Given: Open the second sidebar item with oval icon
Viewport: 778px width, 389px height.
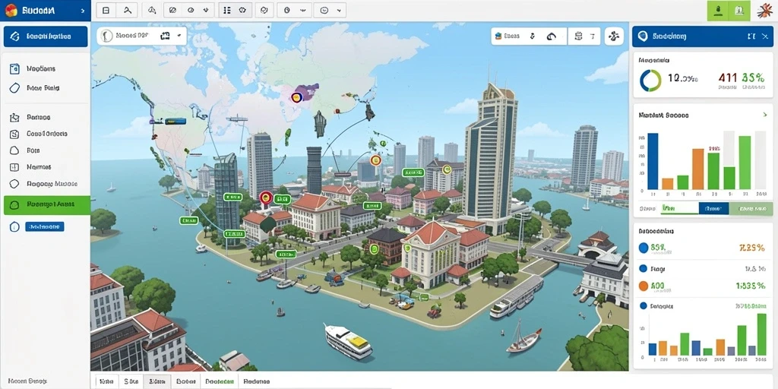Looking at the screenshot, I should [45, 88].
